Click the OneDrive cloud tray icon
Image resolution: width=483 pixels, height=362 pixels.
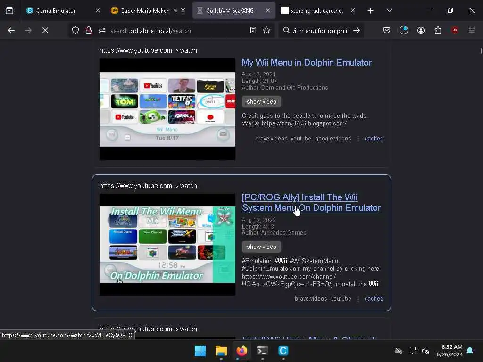tap(399, 351)
